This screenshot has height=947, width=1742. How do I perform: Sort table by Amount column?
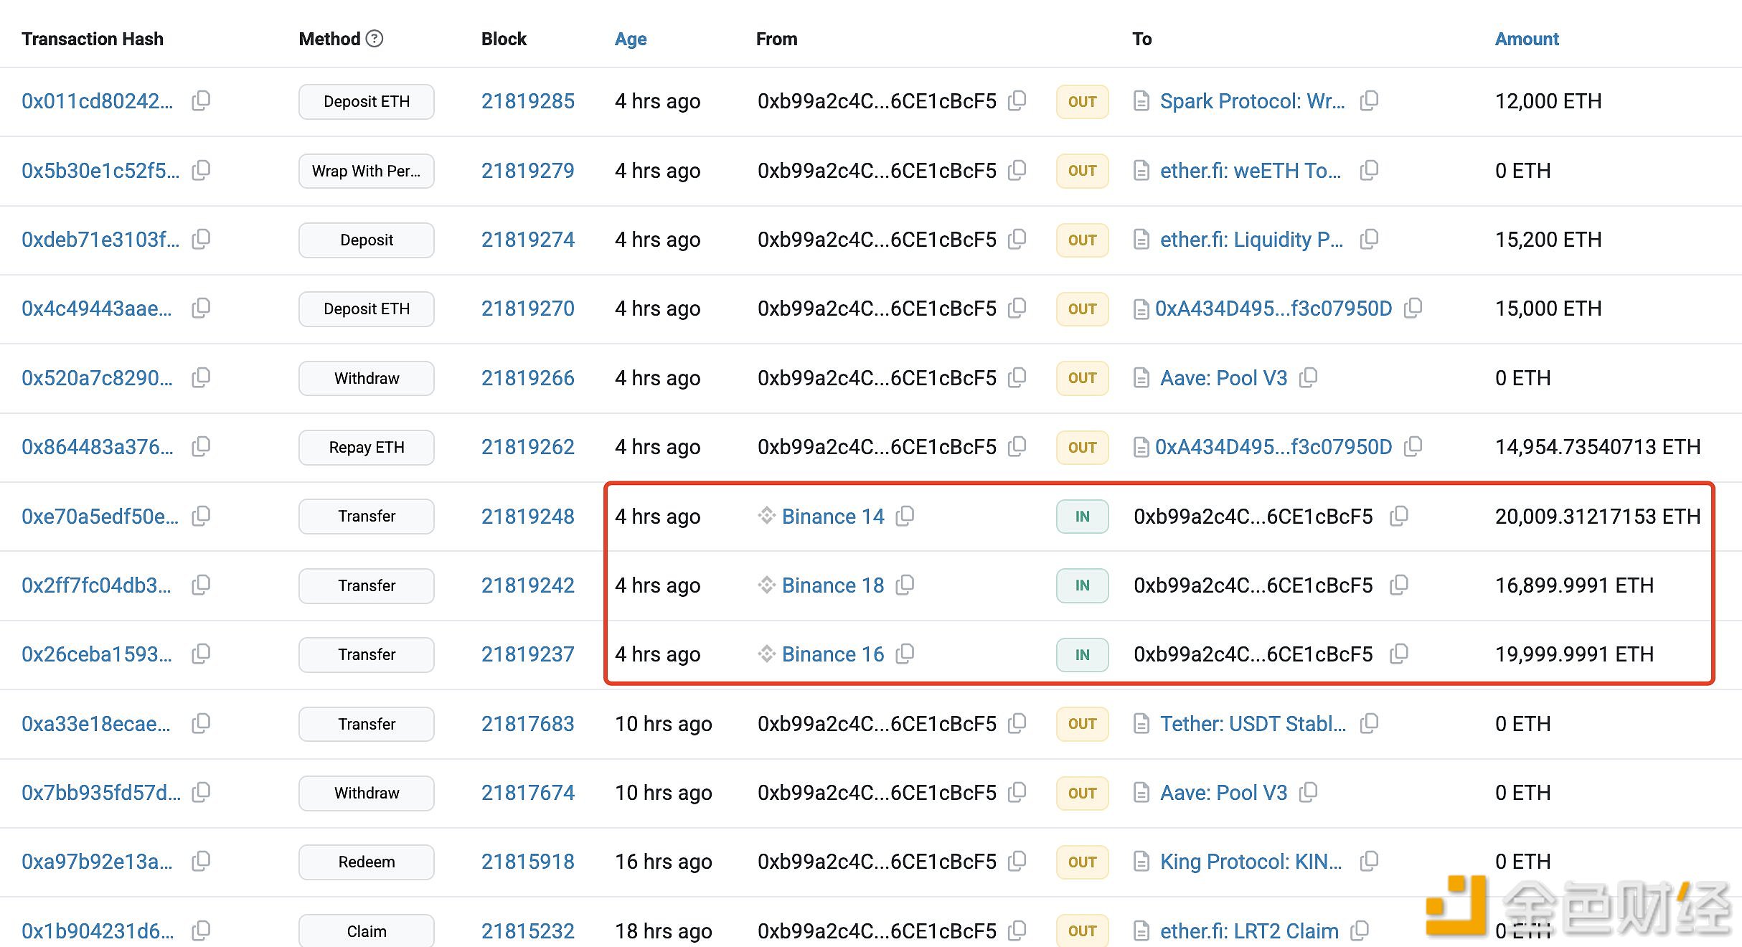(1527, 39)
